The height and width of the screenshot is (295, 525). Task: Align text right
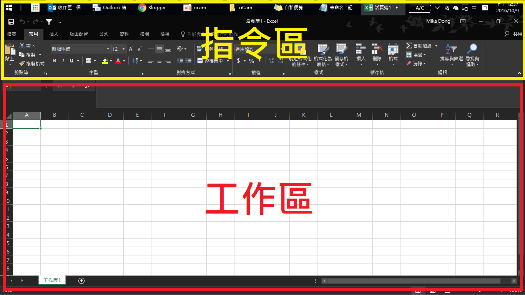coord(168,61)
